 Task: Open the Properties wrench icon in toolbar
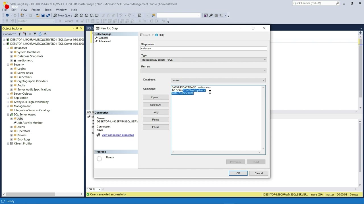(x=211, y=15)
